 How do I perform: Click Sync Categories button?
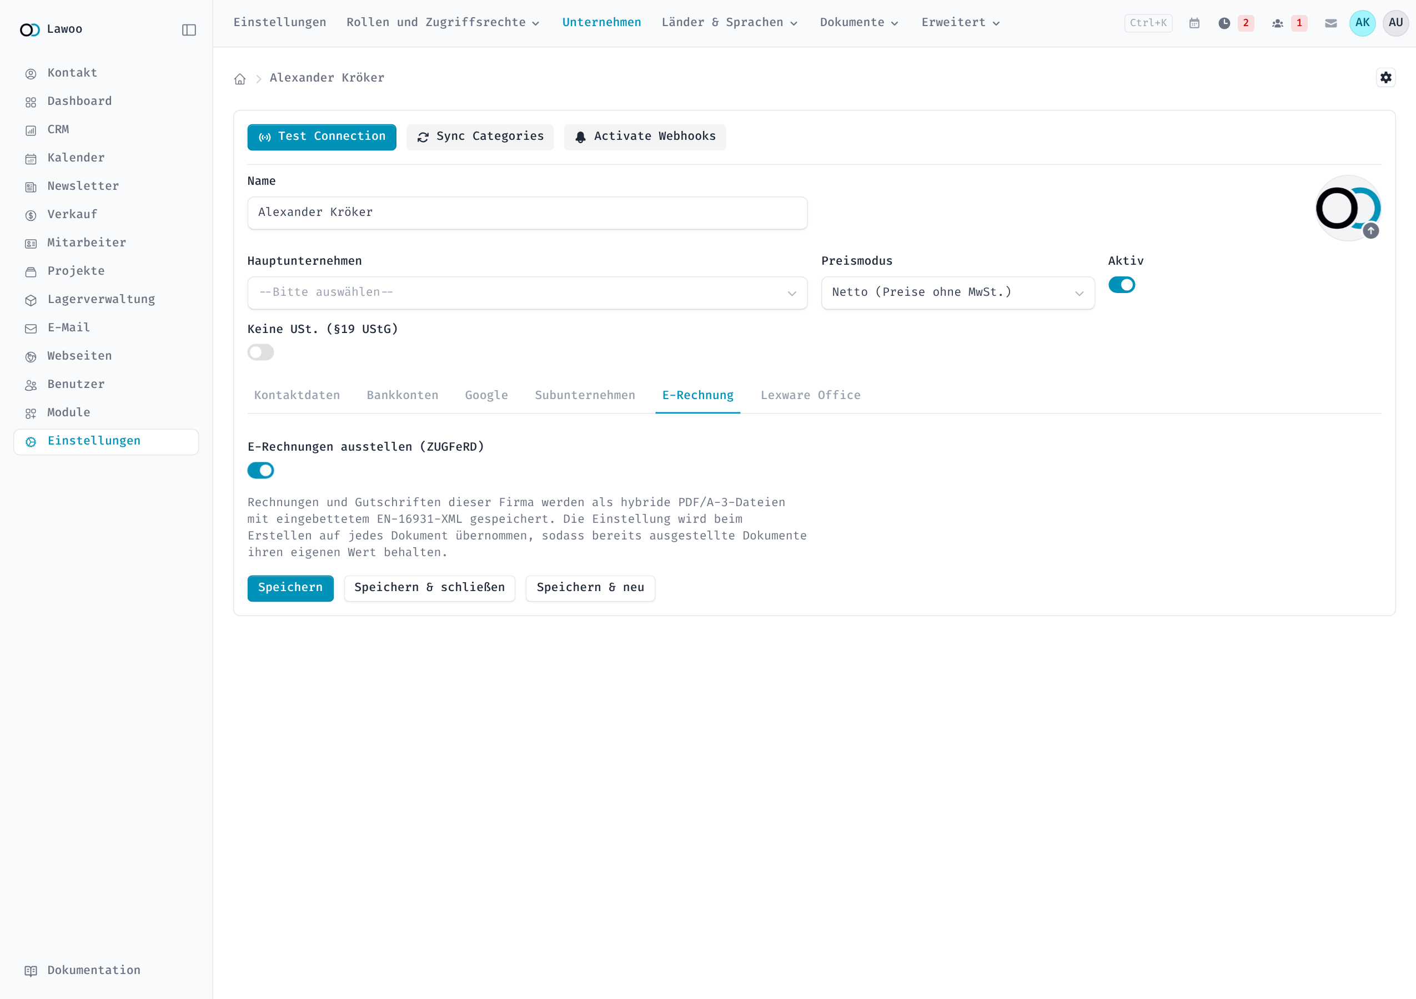coord(480,137)
